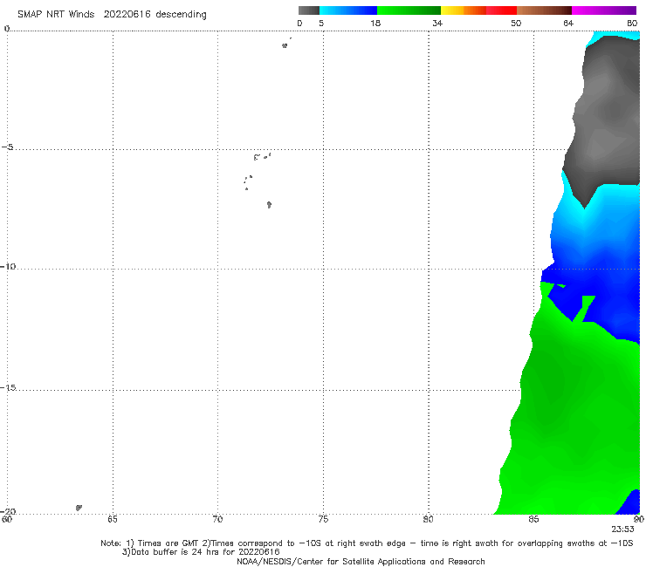
Task: Click the cyan-blue segment of the color bar
Action: point(348,10)
